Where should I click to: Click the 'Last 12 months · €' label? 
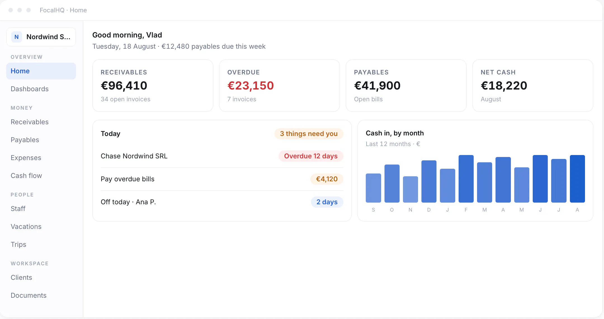(x=393, y=144)
